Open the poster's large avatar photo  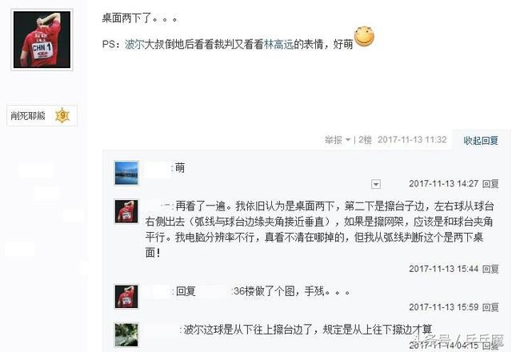pyautogui.click(x=42, y=39)
